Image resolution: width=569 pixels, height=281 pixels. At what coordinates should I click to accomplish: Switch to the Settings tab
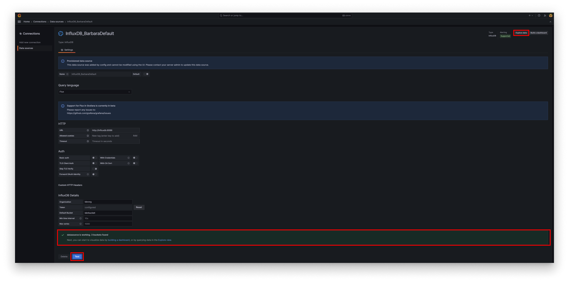[67, 50]
